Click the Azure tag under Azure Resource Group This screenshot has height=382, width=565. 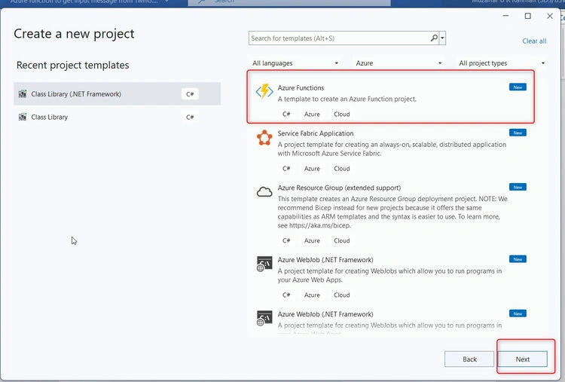(312, 241)
